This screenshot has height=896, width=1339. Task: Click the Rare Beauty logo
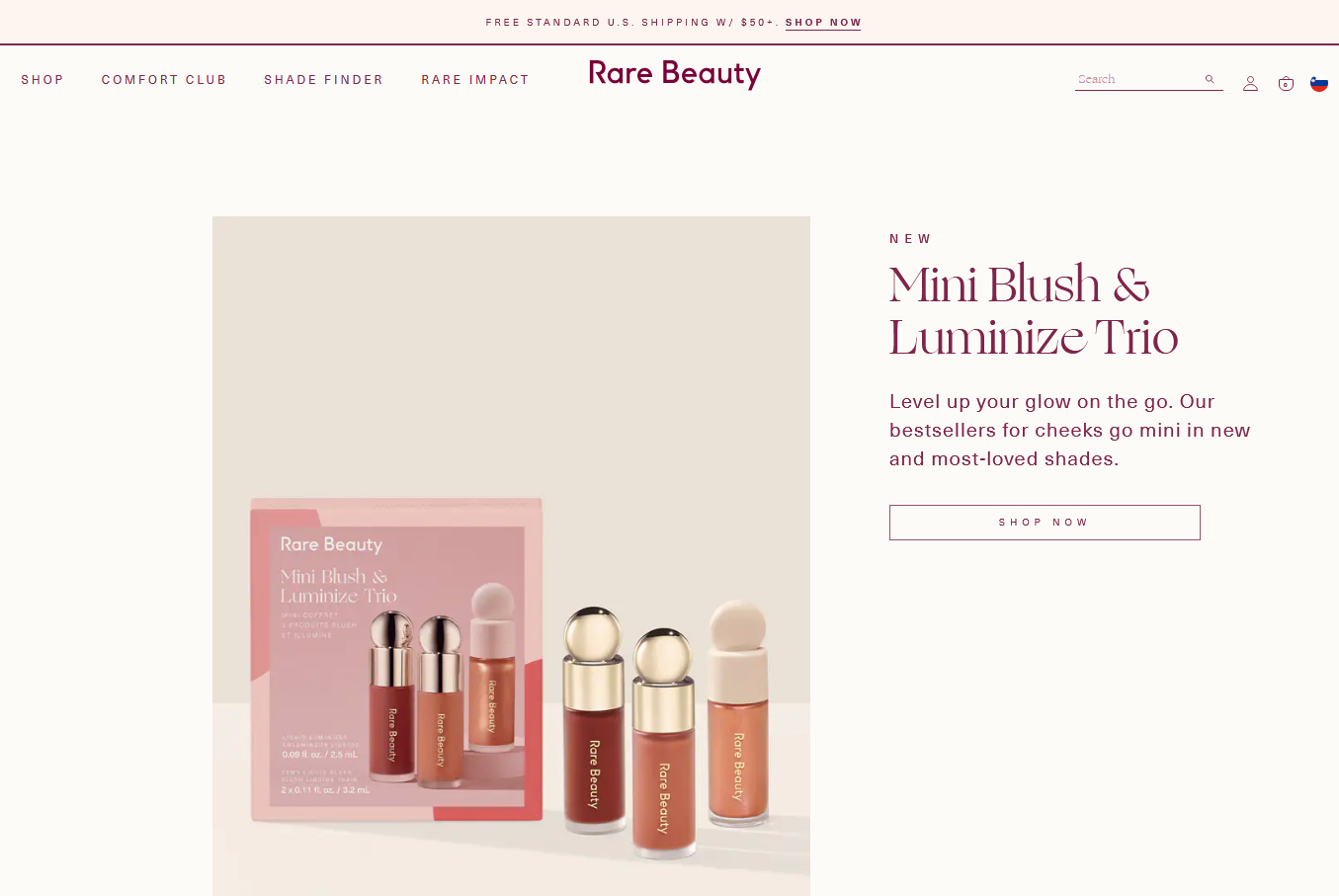tap(674, 74)
